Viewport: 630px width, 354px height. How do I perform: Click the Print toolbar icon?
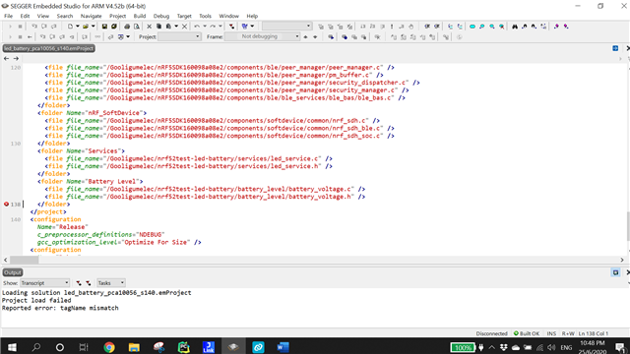pos(127,27)
